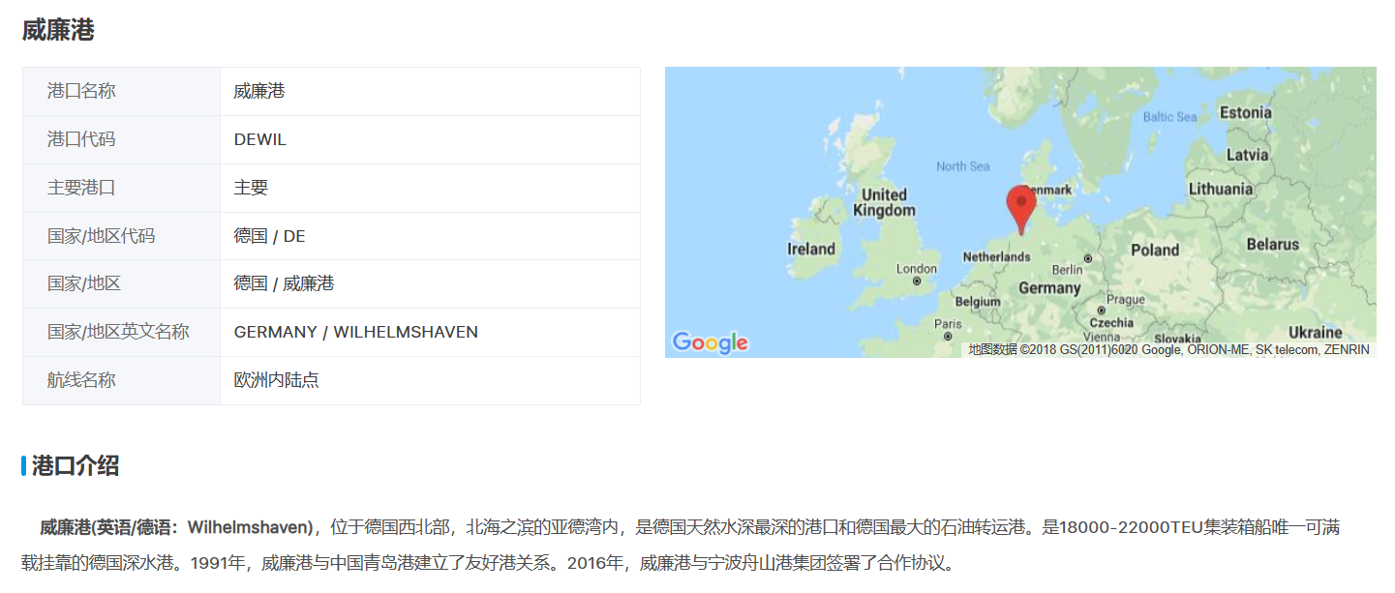Click the Poland label on the map

coord(1155,250)
